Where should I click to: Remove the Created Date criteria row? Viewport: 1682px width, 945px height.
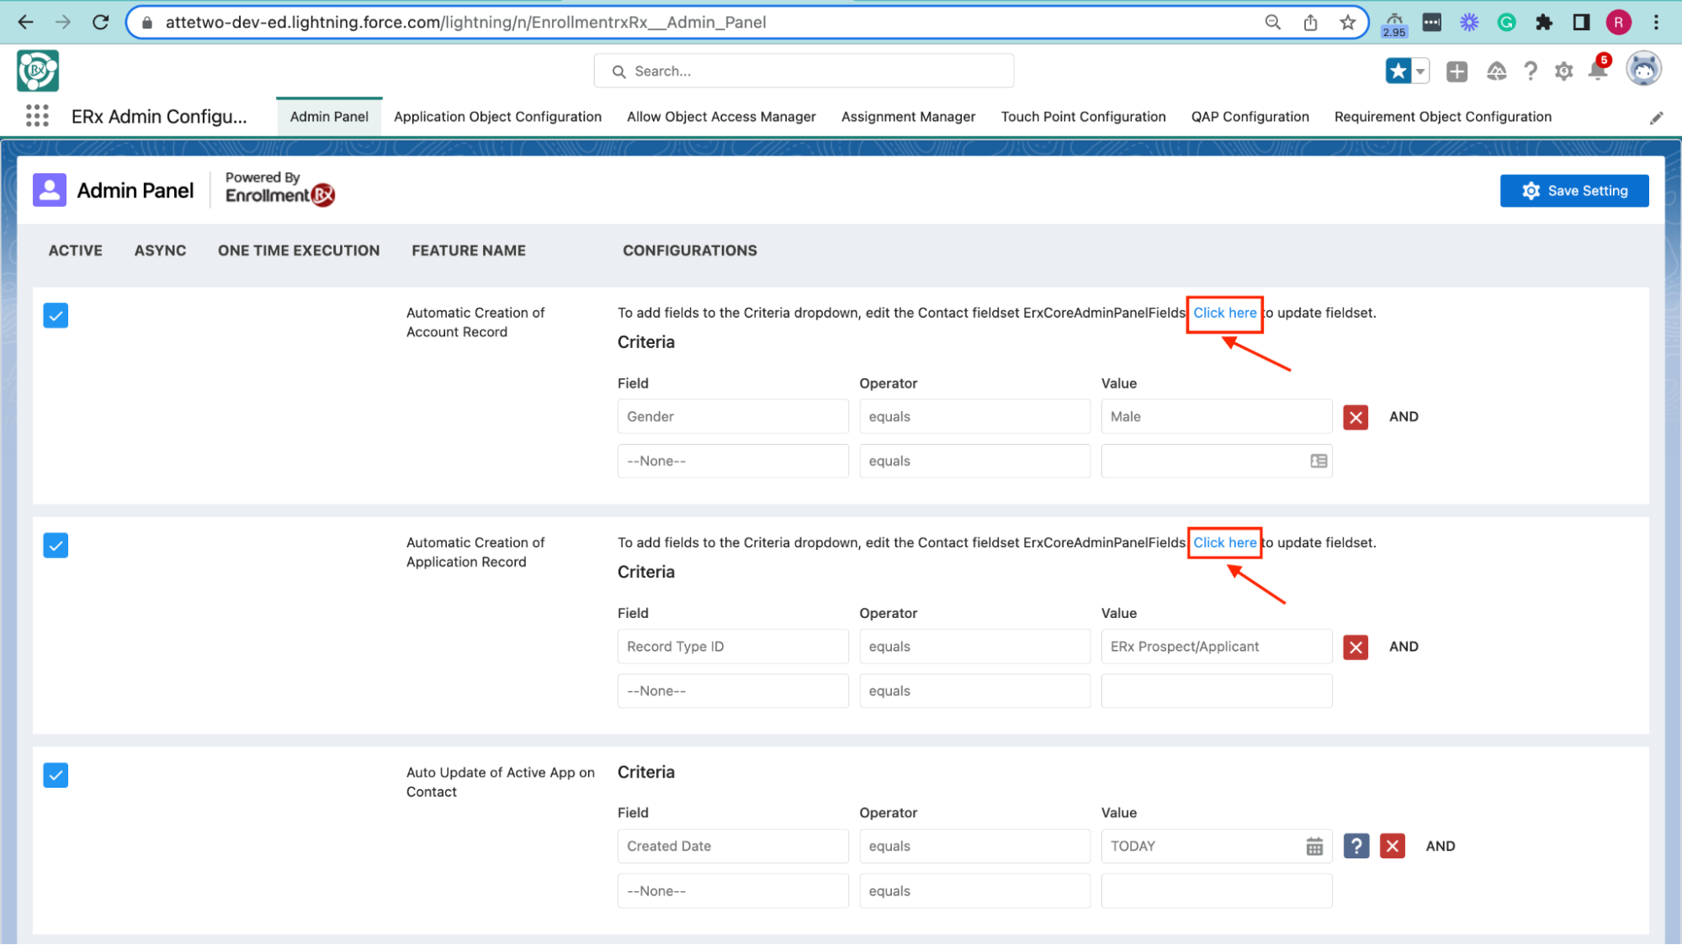(1392, 846)
